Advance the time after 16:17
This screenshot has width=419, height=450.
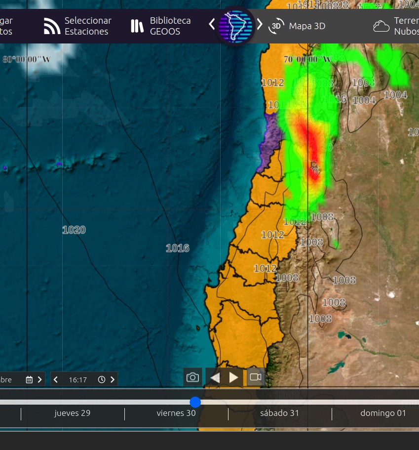point(113,379)
